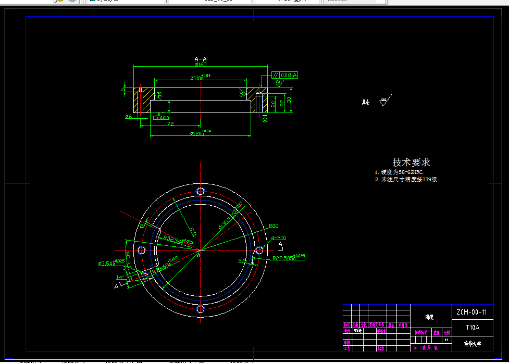Click the 比例 title block label

coord(447,333)
